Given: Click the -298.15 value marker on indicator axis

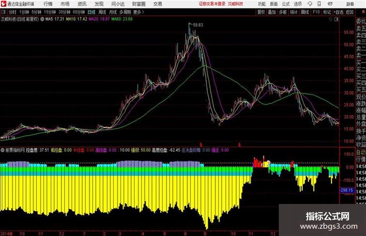Looking at the screenshot, I should coord(347,190).
